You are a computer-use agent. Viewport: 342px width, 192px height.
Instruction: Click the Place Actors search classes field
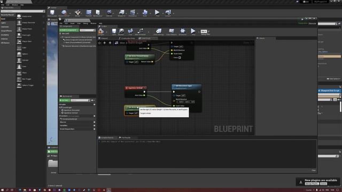pos(22,11)
